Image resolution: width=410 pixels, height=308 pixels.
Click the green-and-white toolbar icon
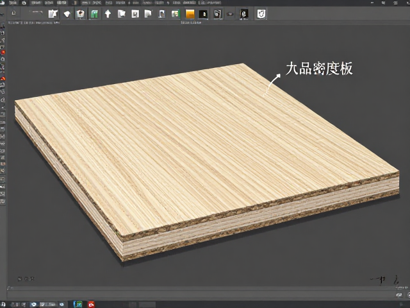[x=176, y=13]
